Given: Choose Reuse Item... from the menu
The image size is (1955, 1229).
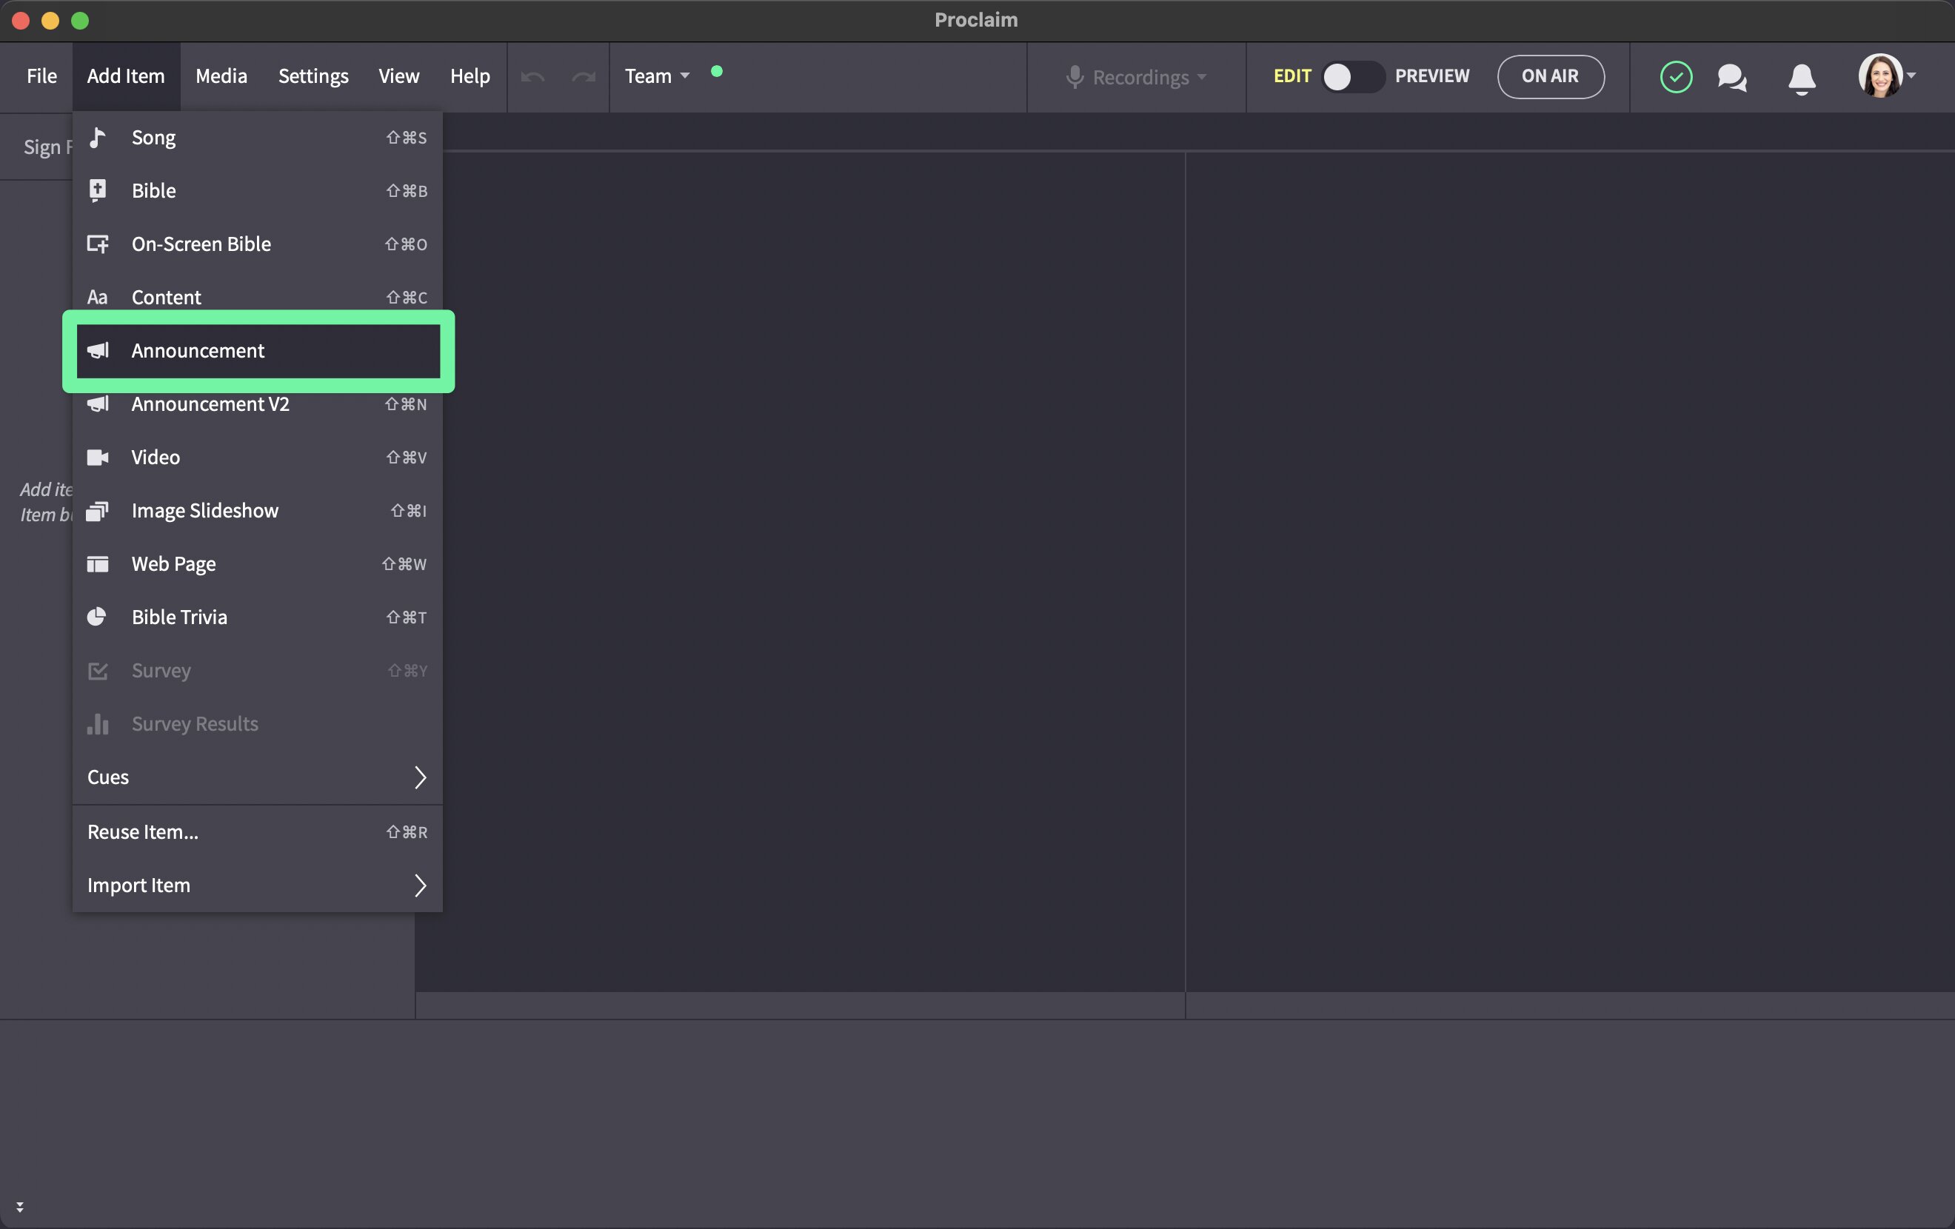Looking at the screenshot, I should coord(258,832).
